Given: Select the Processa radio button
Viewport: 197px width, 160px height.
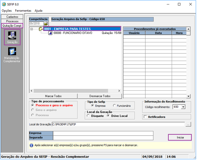Looking at the screenshot, I should (33, 115).
